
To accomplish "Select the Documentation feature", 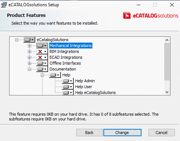I will 63,69.
